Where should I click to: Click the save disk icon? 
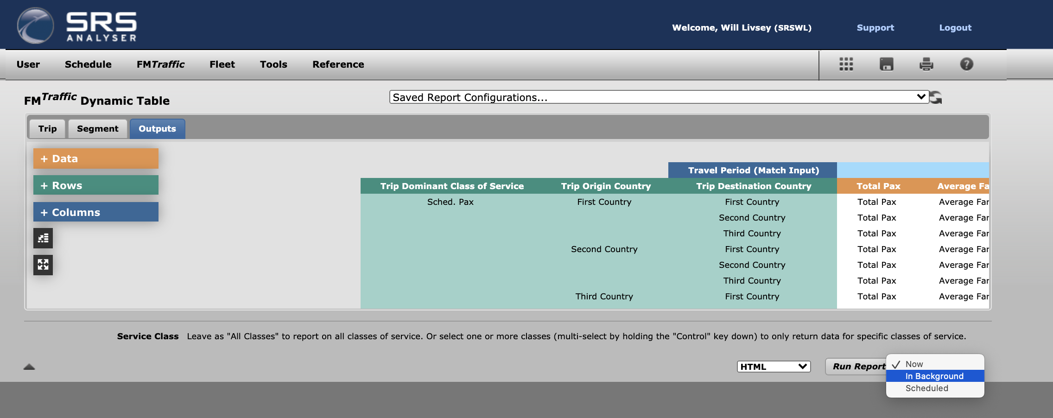tap(886, 64)
